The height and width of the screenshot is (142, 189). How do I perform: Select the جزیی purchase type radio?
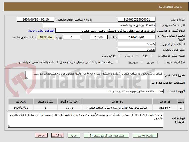pyautogui.click(x=157, y=62)
